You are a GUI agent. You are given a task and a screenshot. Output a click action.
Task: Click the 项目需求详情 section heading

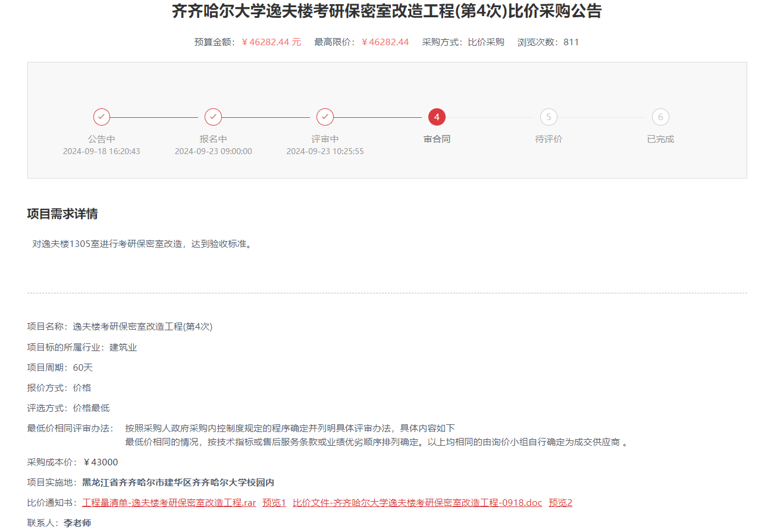[x=62, y=214]
